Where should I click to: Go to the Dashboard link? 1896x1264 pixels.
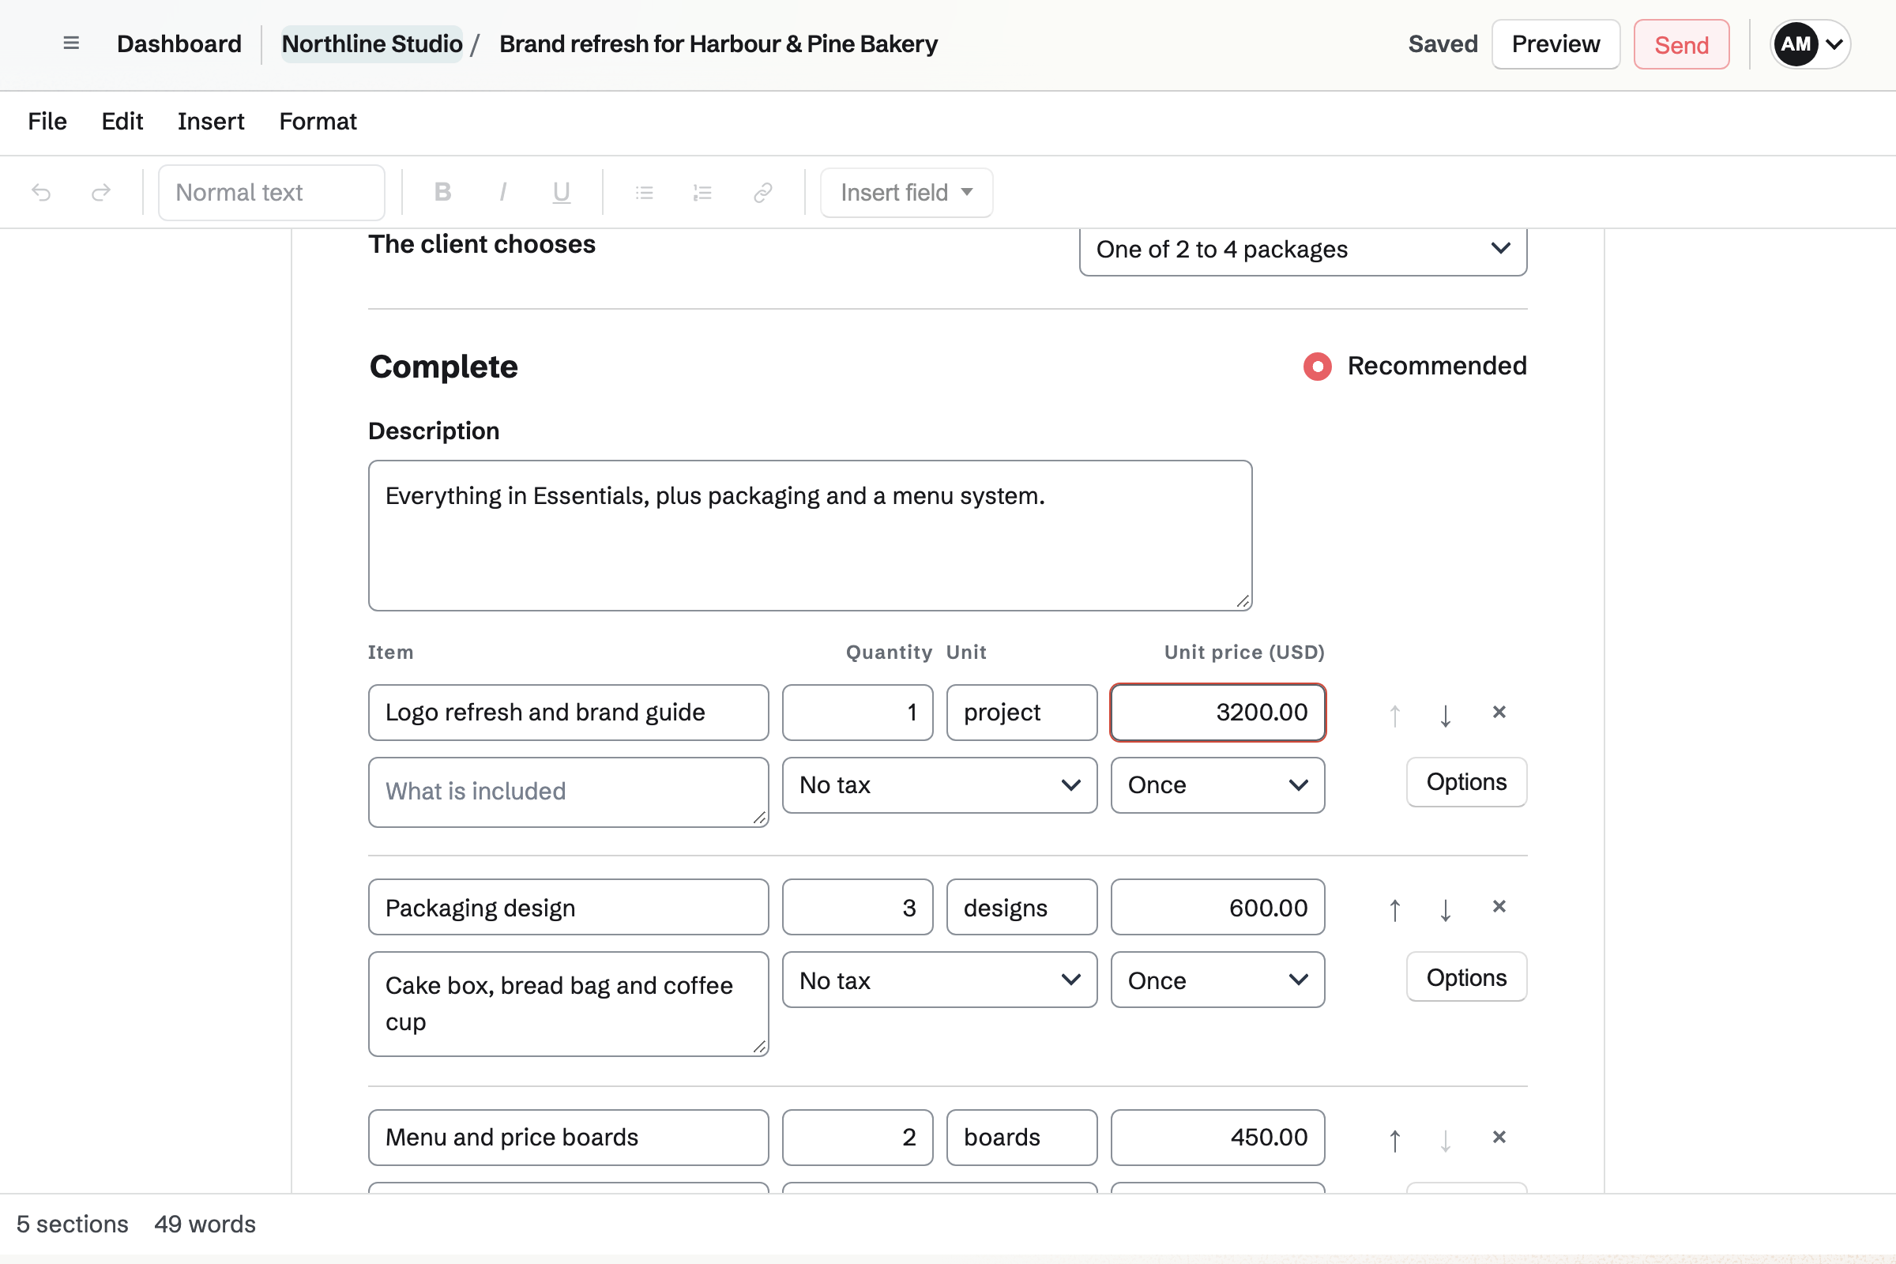pyautogui.click(x=179, y=44)
